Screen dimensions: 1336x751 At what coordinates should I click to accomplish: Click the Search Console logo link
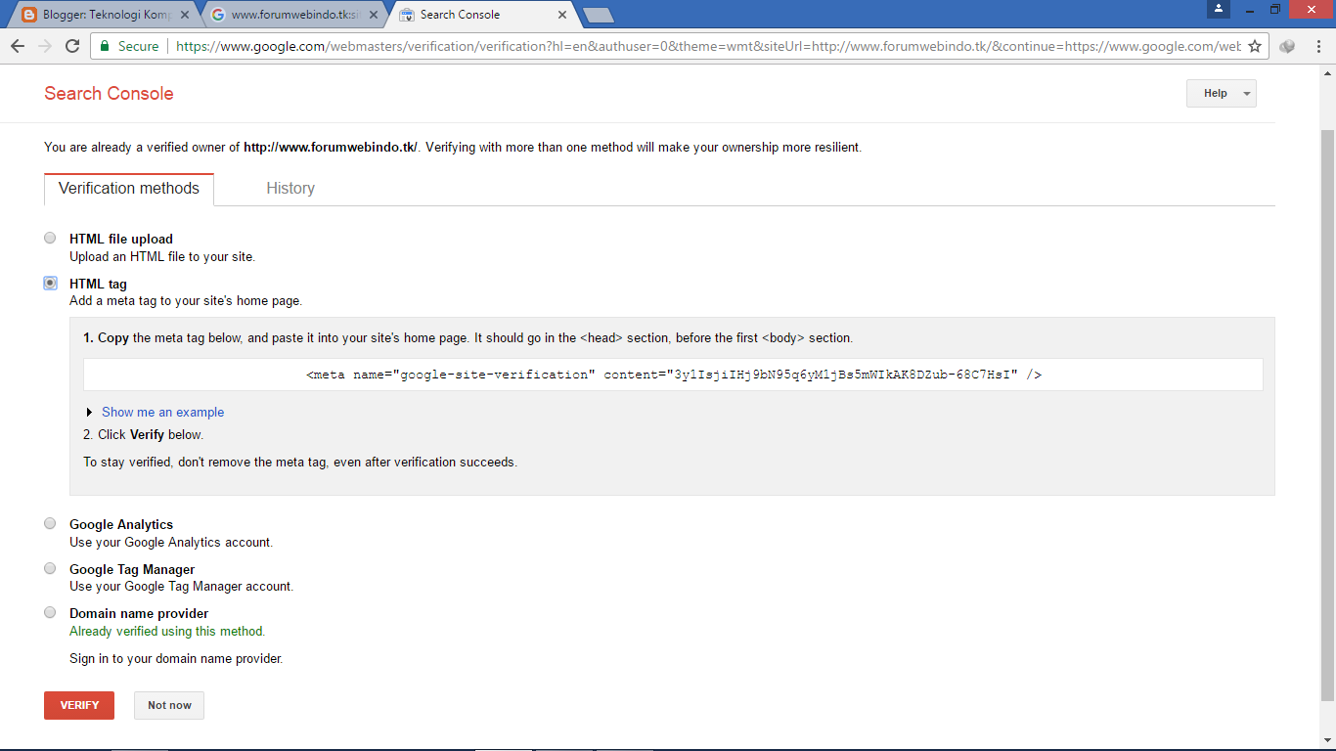(x=109, y=94)
